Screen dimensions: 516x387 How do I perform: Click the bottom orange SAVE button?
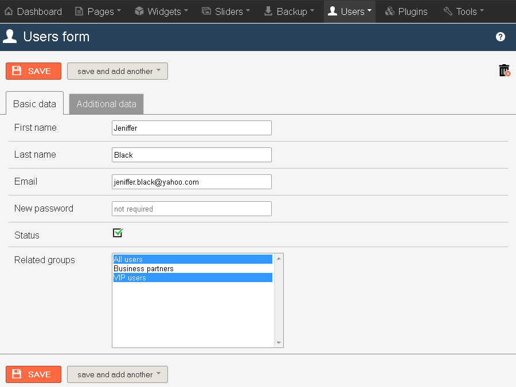pos(34,374)
